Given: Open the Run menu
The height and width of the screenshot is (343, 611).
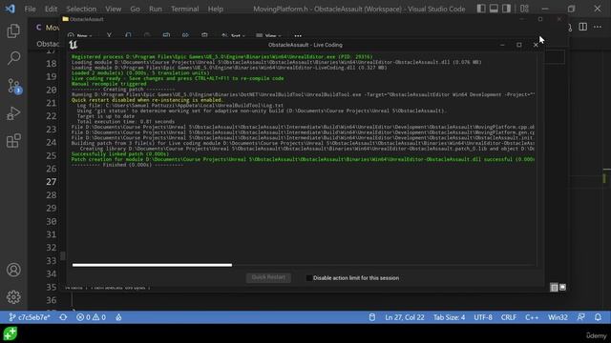Looking at the screenshot, I should click(x=155, y=9).
